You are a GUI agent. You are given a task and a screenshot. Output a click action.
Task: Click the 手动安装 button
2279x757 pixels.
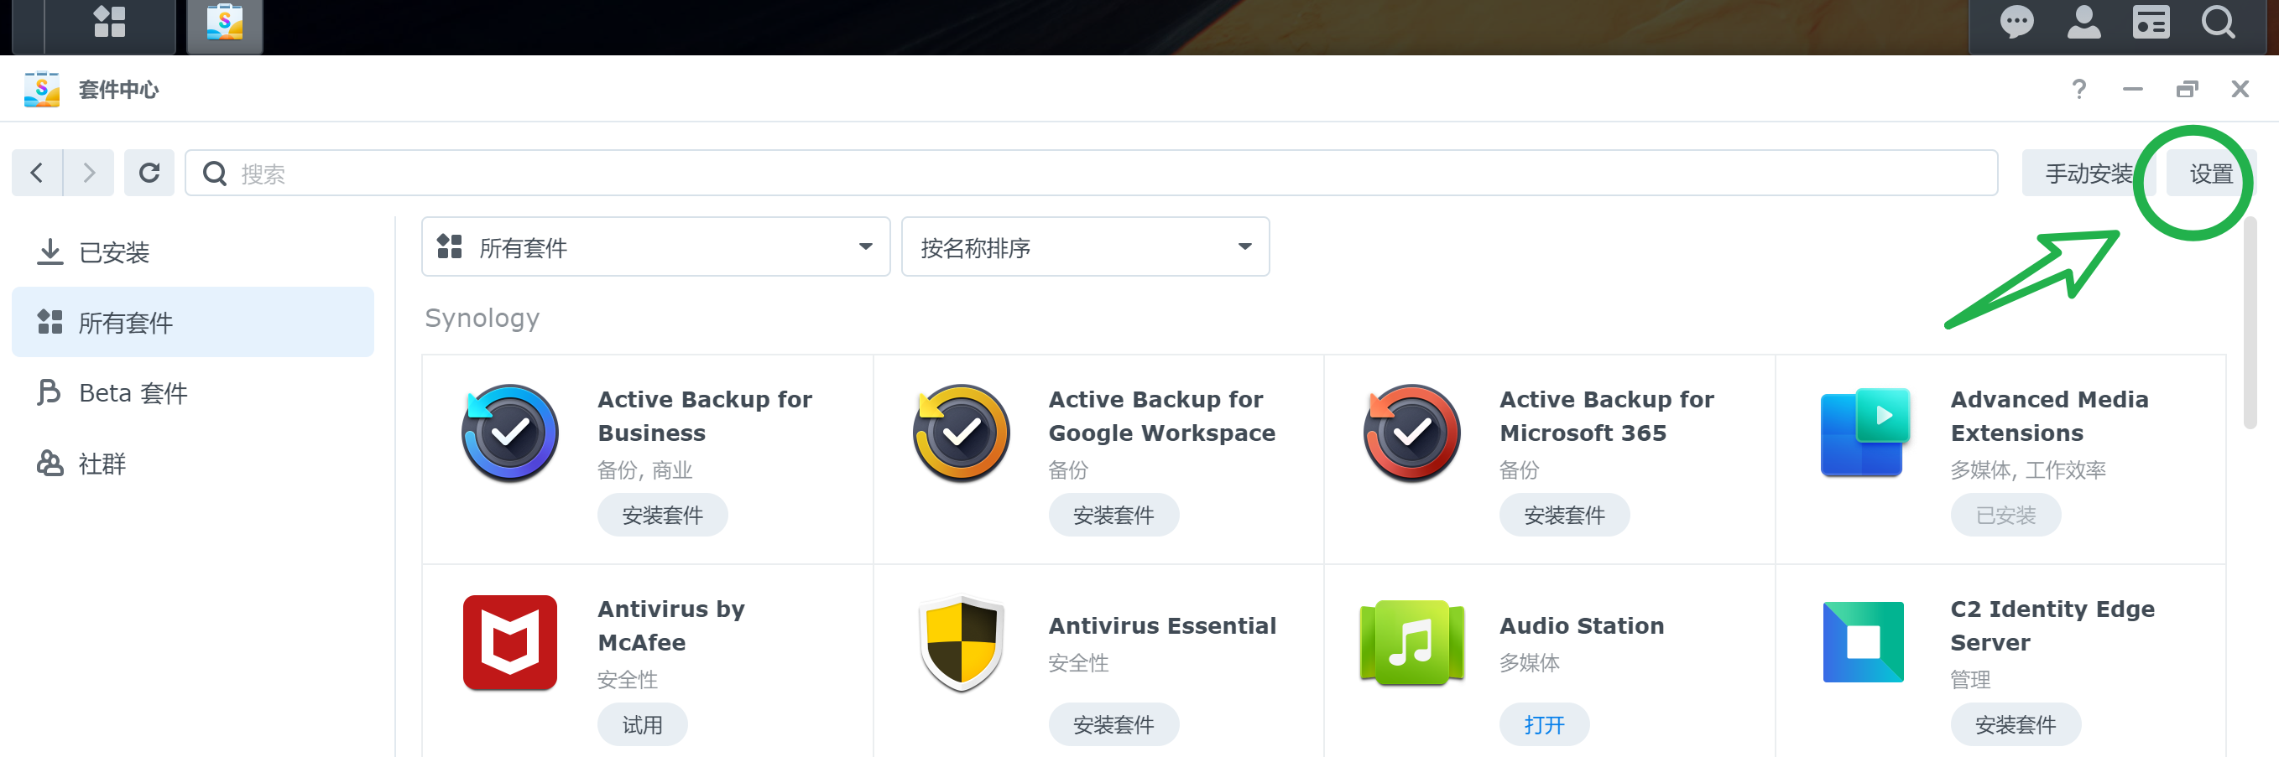pos(2086,174)
